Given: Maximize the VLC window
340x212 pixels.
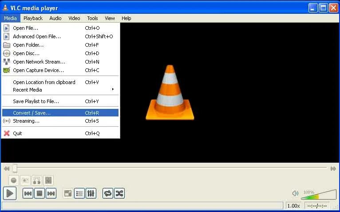Looking at the screenshot, I should (323, 8).
